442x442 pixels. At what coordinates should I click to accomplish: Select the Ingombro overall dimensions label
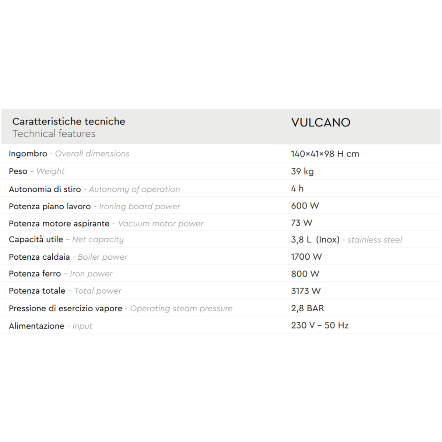click(69, 154)
